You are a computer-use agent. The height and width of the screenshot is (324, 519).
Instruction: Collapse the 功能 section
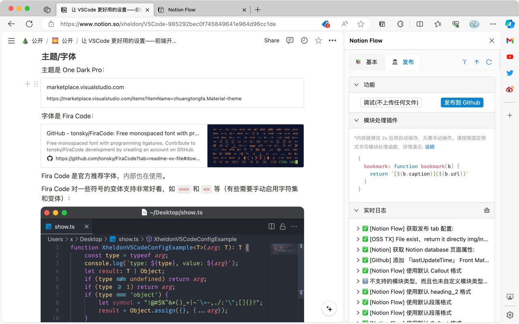(x=356, y=85)
